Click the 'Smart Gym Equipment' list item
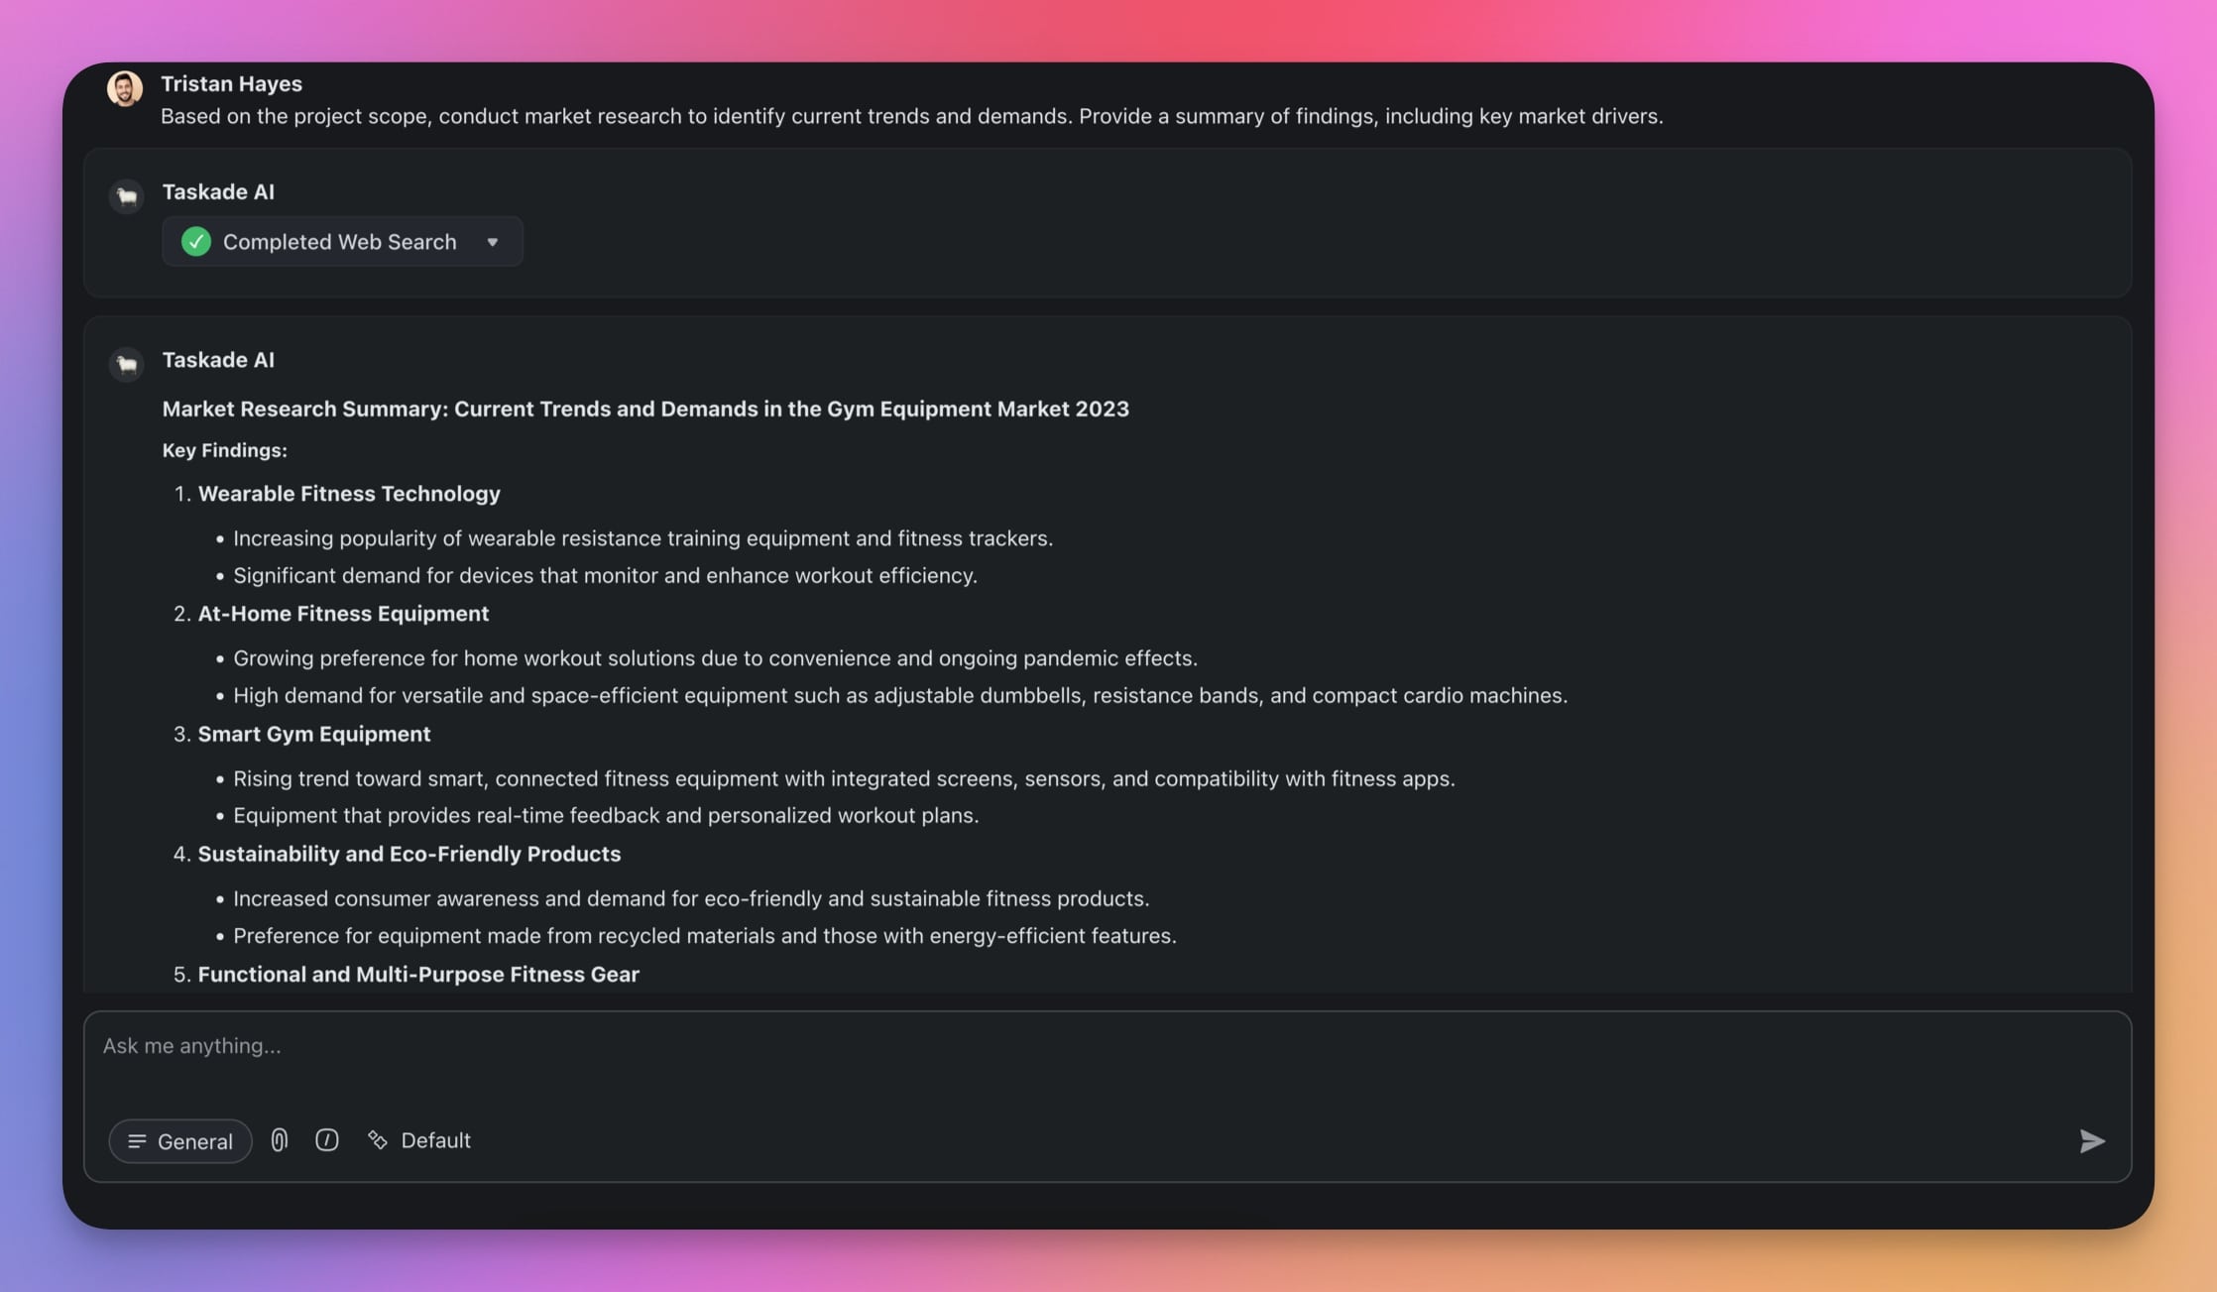 coord(313,734)
